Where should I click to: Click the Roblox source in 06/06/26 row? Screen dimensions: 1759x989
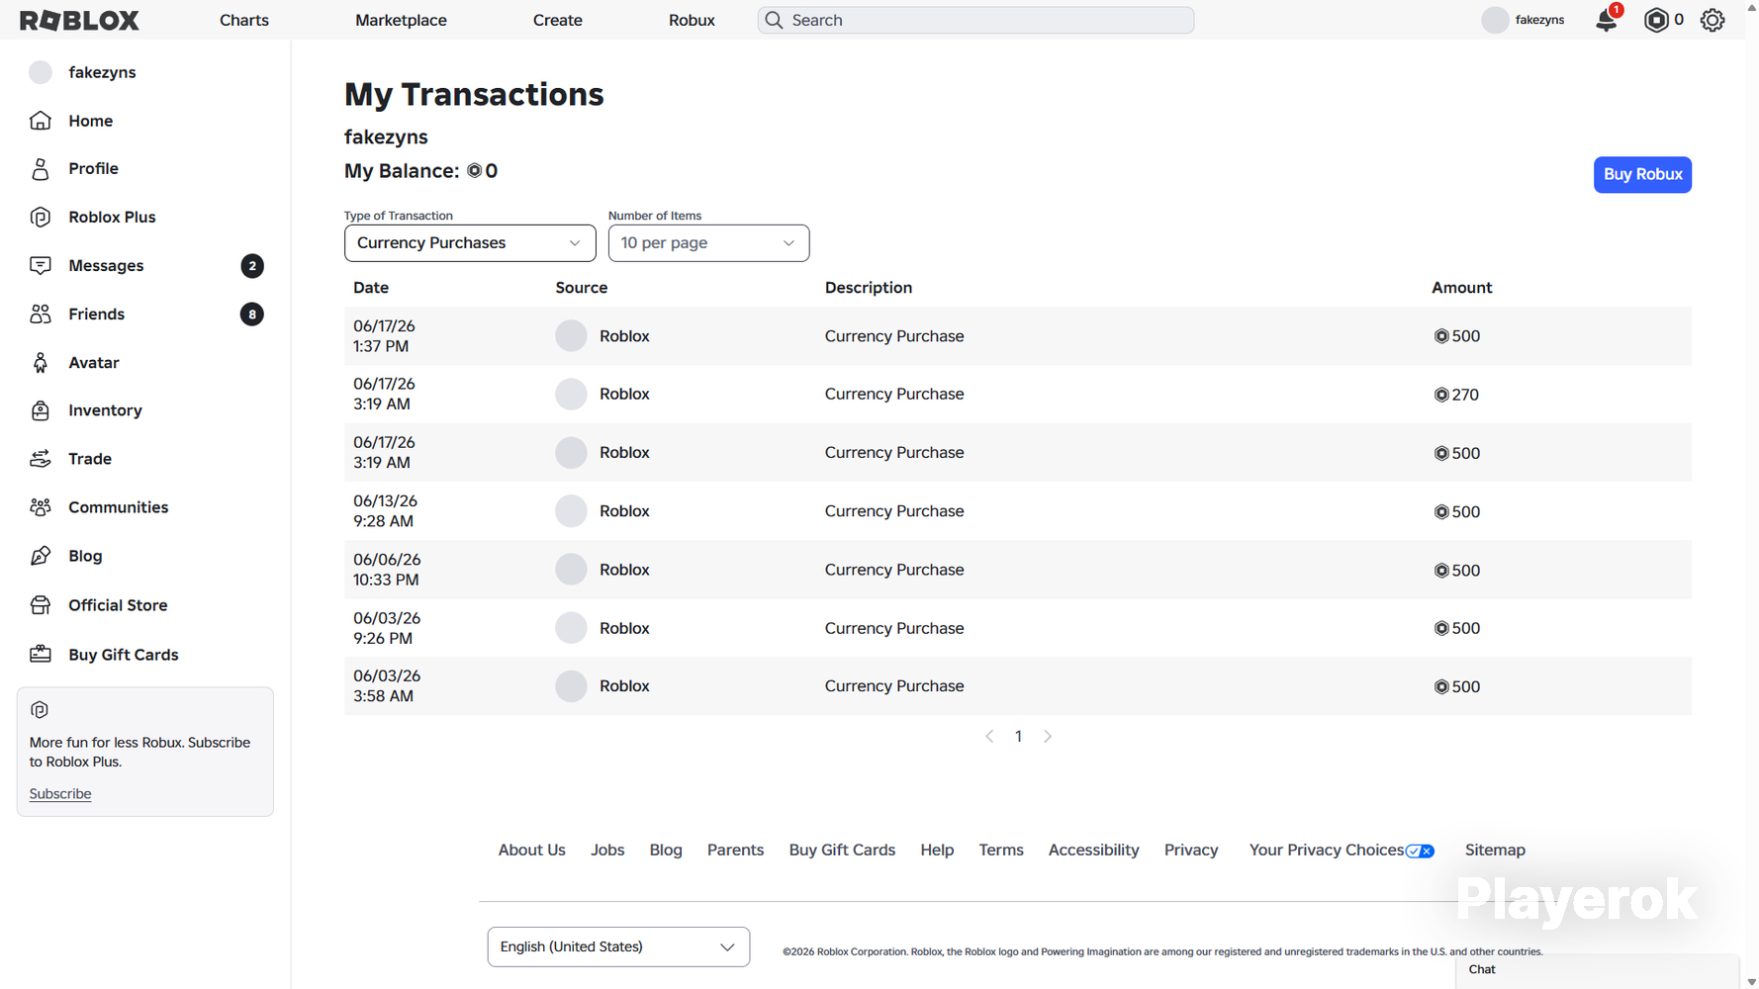pos(624,570)
